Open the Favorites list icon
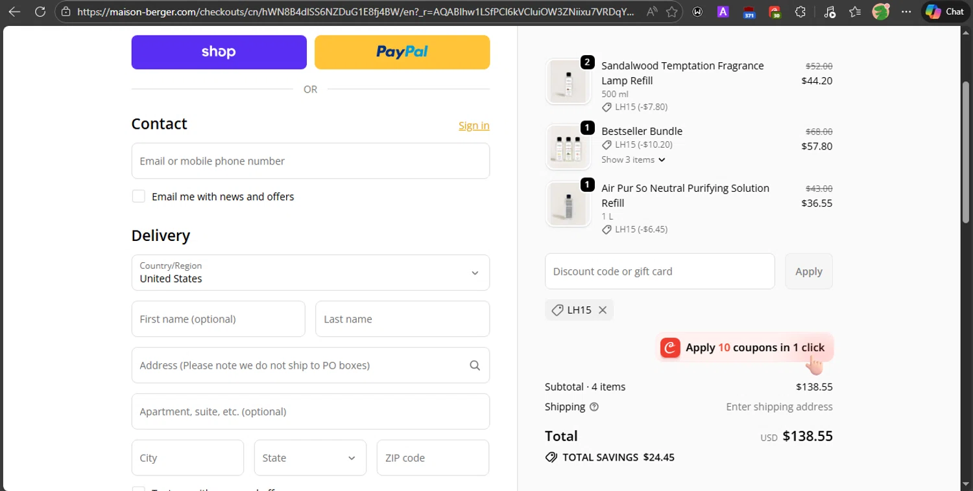 coord(855,12)
